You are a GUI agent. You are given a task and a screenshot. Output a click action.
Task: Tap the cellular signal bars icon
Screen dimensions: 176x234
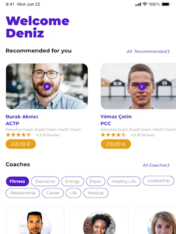[138, 4]
